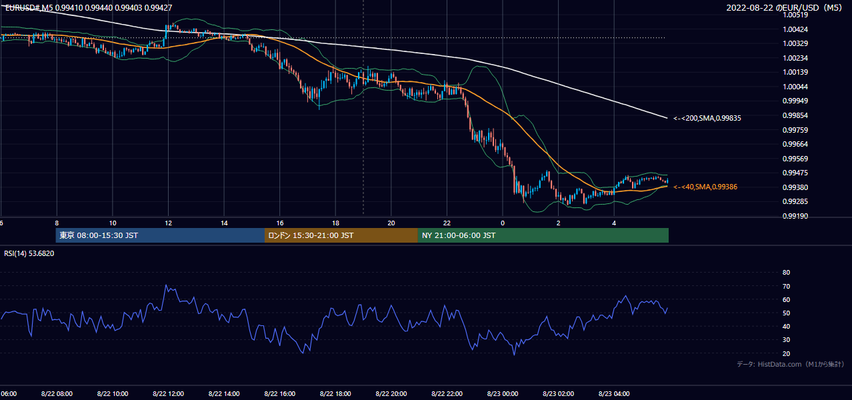The height and width of the screenshot is (400, 852).
Task: Click price axis label 0.99569
Action: coord(794,159)
